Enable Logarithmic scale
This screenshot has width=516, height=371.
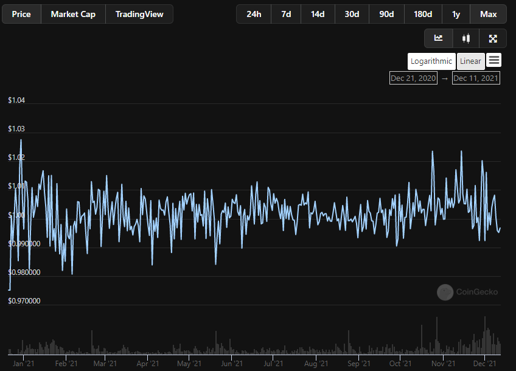point(431,61)
